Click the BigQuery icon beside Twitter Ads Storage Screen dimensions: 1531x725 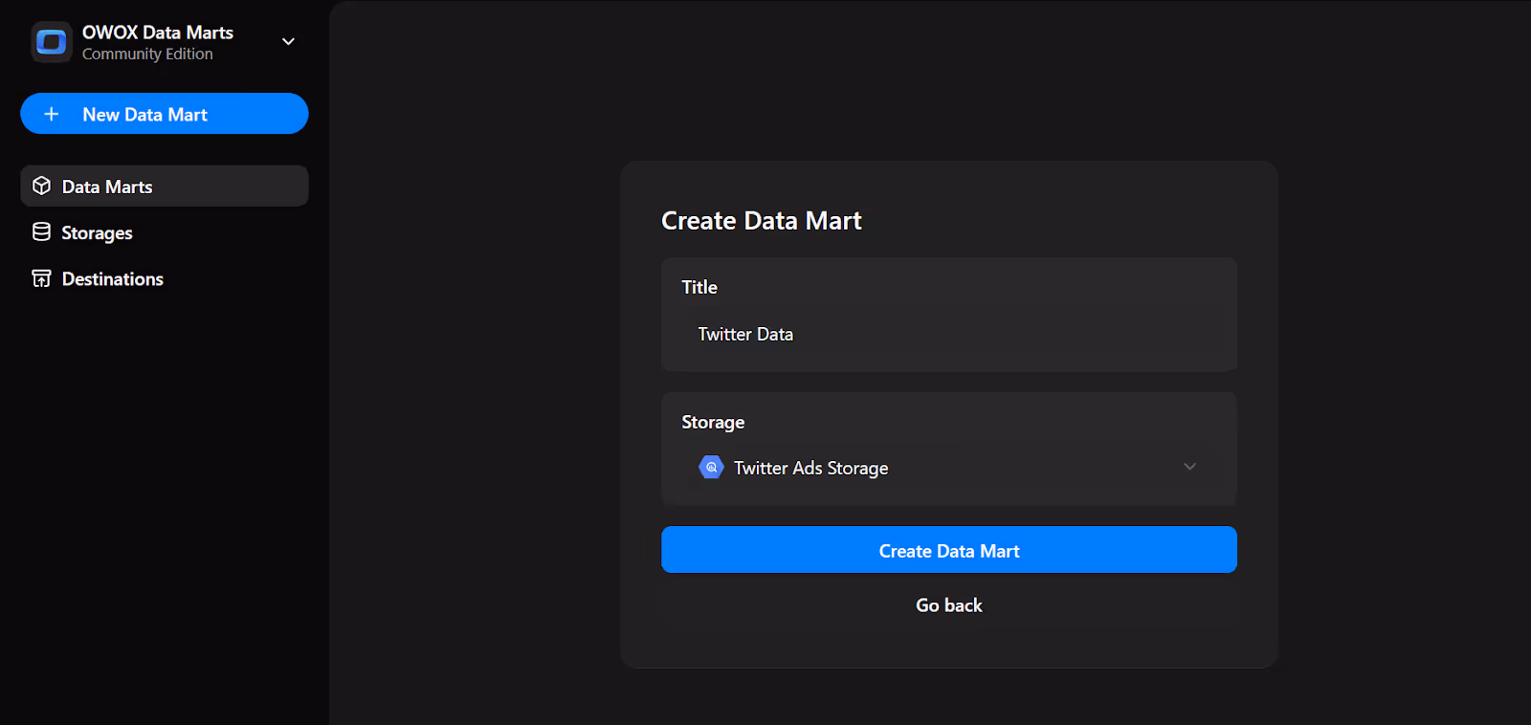click(x=711, y=467)
